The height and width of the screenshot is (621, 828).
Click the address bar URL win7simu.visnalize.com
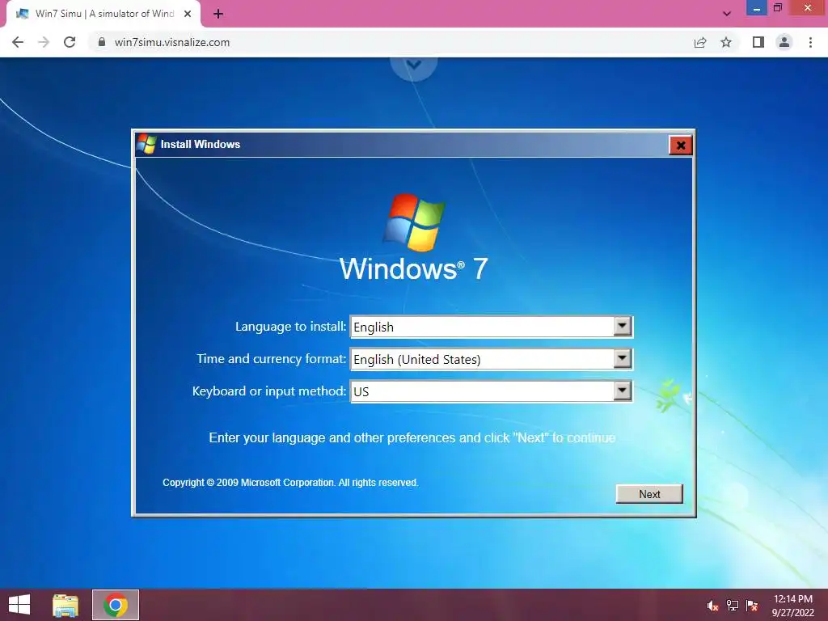[x=172, y=42]
